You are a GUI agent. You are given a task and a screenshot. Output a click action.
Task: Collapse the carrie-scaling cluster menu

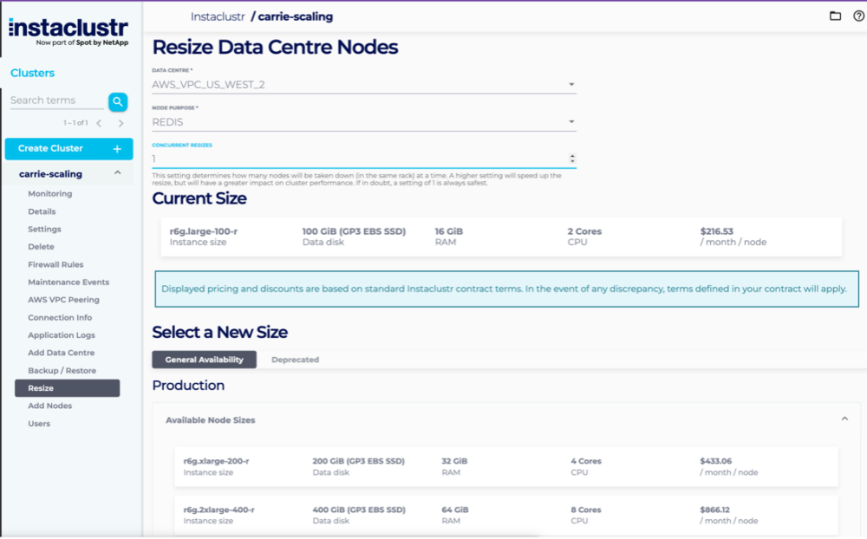[119, 173]
